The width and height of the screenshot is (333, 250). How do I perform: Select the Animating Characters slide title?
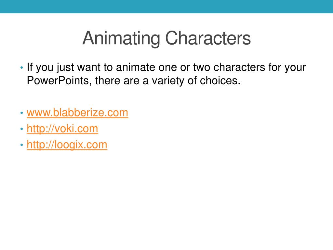pos(167,38)
